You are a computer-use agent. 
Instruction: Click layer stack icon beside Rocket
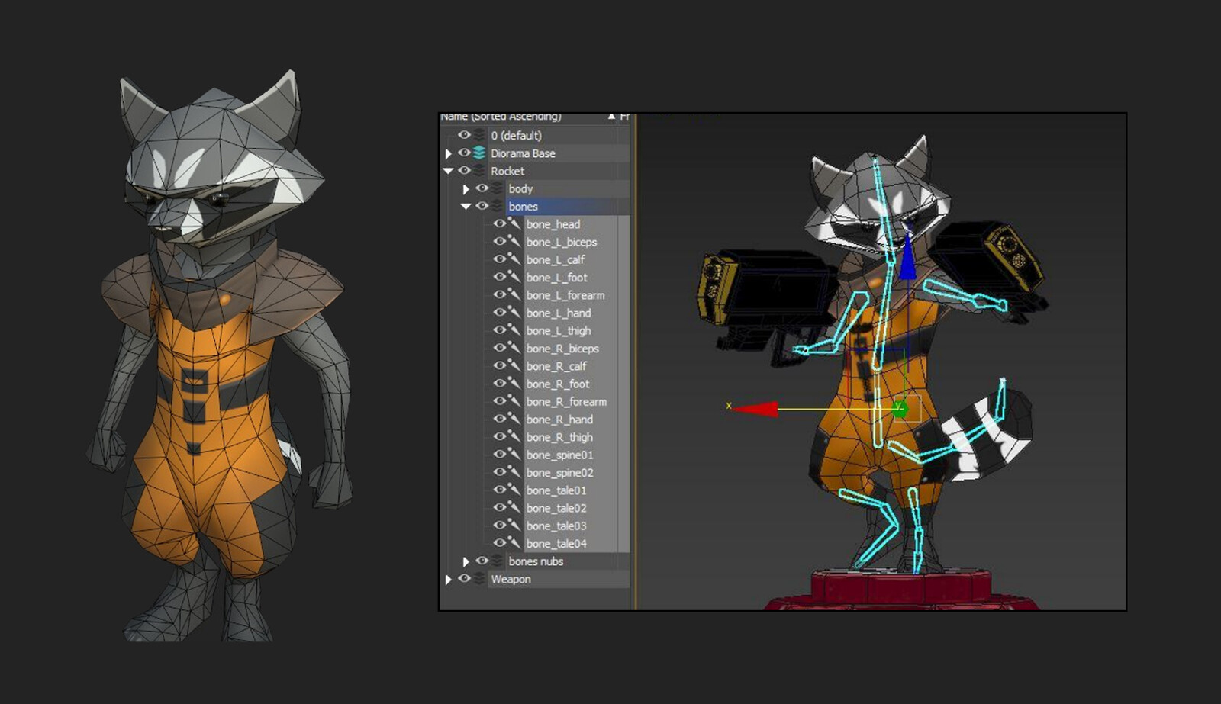[x=479, y=171]
